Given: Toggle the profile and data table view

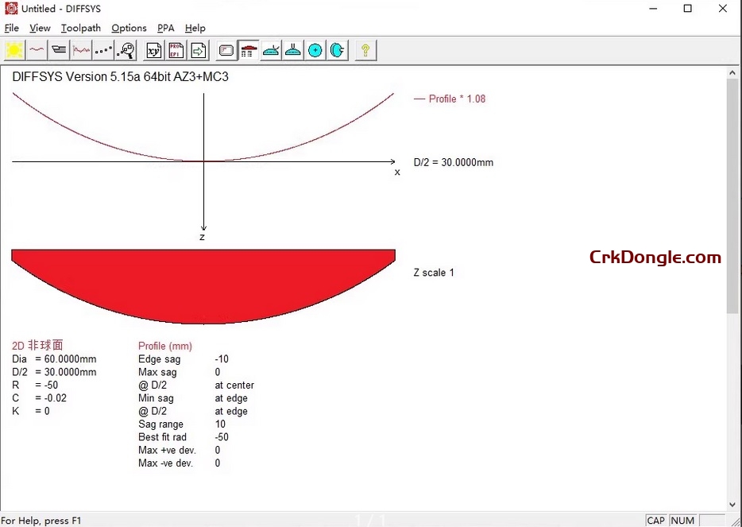Looking at the screenshot, I should click(248, 49).
